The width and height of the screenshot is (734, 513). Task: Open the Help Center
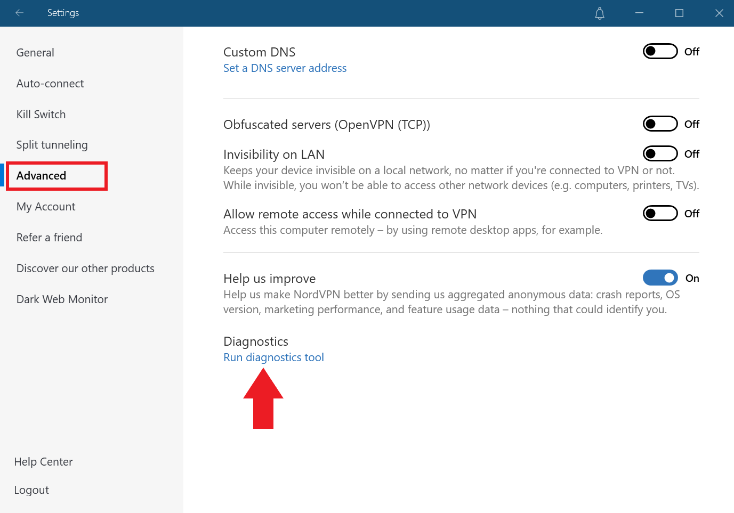point(43,462)
